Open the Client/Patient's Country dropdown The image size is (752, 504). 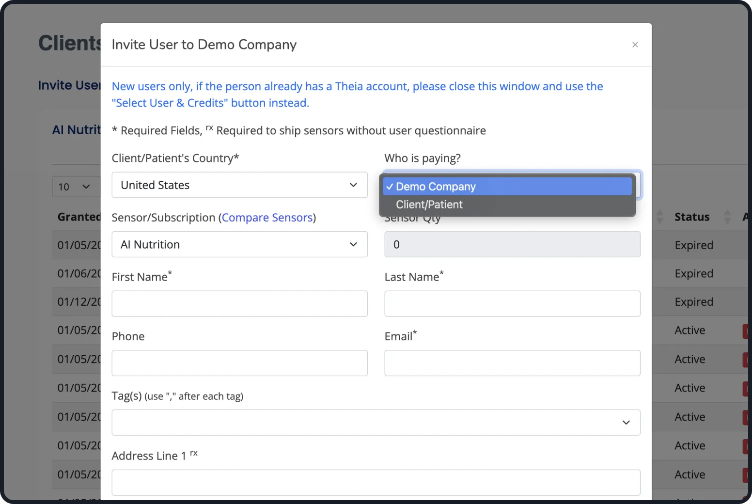(x=239, y=185)
